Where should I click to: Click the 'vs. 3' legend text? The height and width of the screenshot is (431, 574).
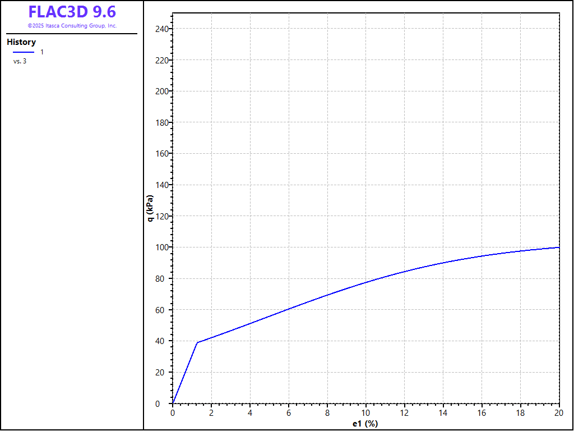(x=20, y=61)
